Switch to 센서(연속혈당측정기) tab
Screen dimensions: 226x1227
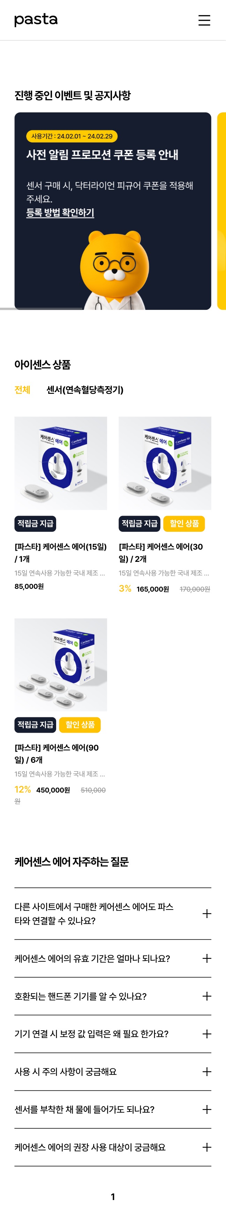tap(85, 390)
